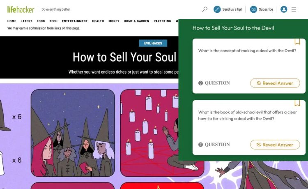Open the MONEY navigation section

(114, 21)
